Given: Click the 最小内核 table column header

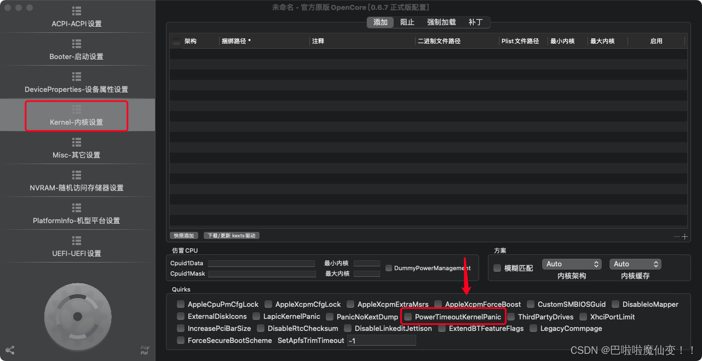Looking at the screenshot, I should tap(567, 41).
